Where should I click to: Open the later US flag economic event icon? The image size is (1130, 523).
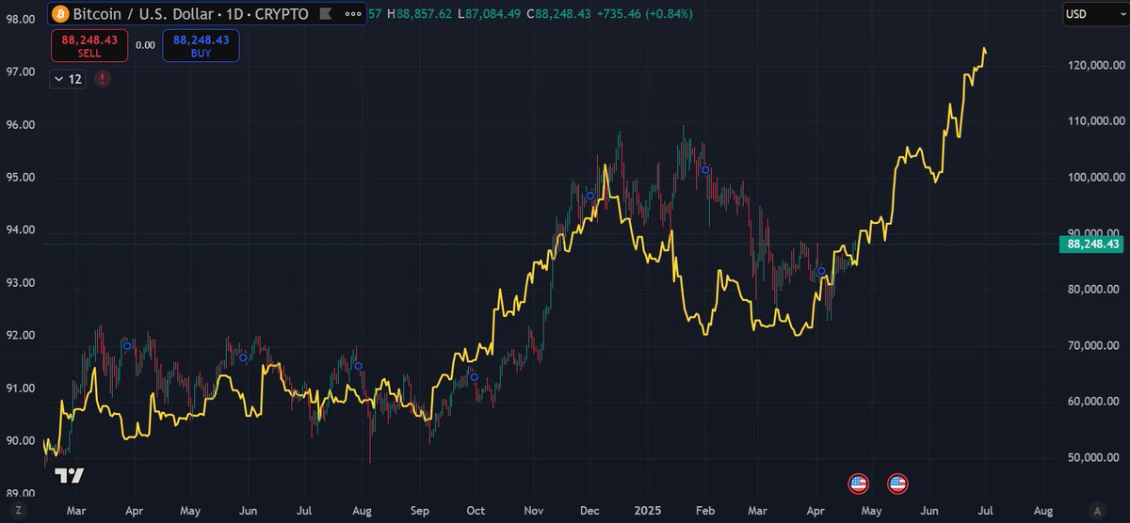[x=897, y=483]
